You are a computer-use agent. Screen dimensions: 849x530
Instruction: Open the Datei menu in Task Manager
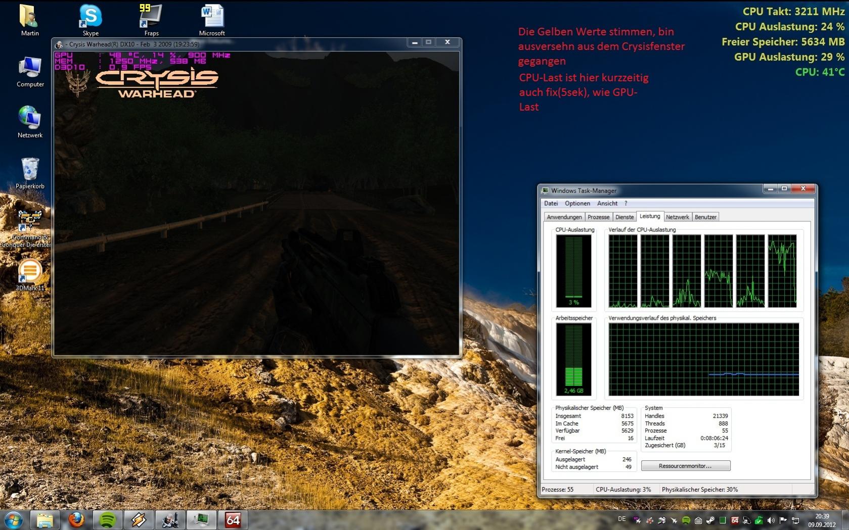click(551, 204)
